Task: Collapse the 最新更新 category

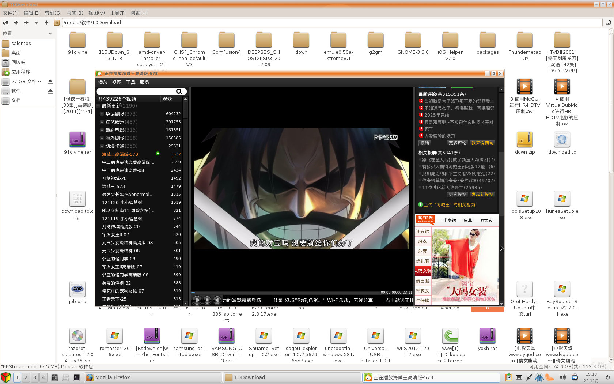Action: click(98, 106)
